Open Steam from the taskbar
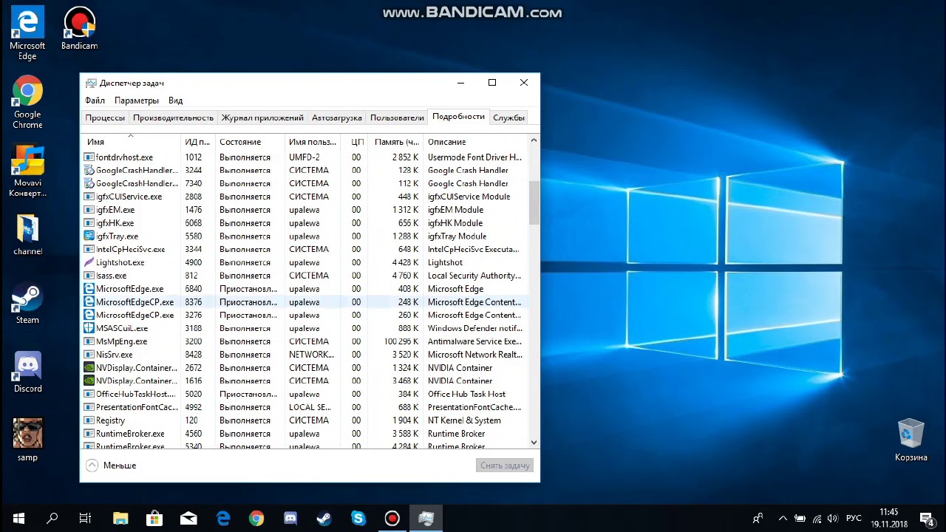Image resolution: width=946 pixels, height=532 pixels. pos(324,519)
